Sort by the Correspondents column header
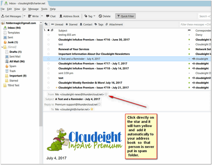Image resolution: width=212 pixels, height=165 pixels. [203, 31]
